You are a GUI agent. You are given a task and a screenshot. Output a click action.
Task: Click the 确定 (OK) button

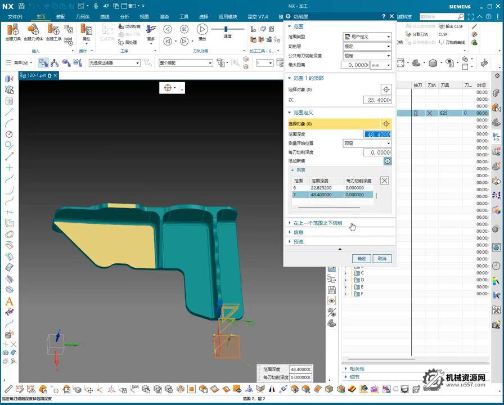point(361,259)
